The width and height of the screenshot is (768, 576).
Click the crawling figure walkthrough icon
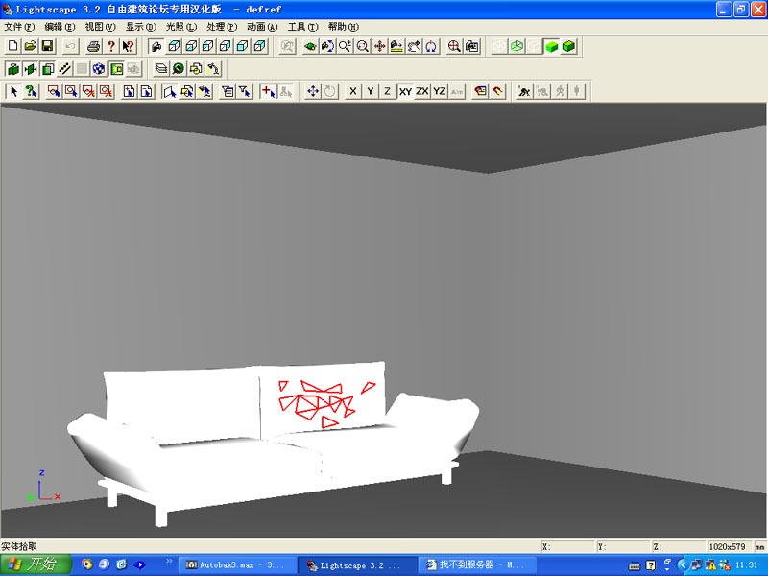(524, 91)
